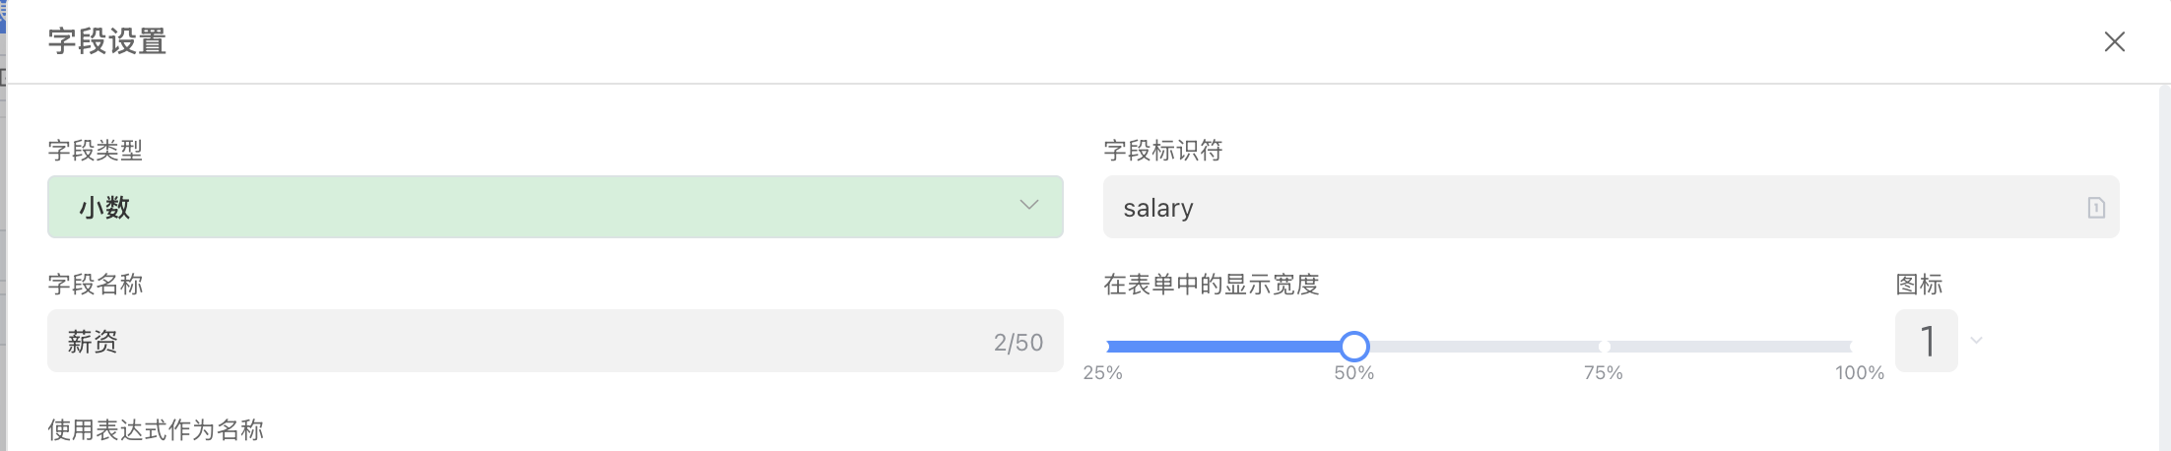The image size is (2171, 451).
Task: Click the 字段类型 label
Action: [96, 151]
